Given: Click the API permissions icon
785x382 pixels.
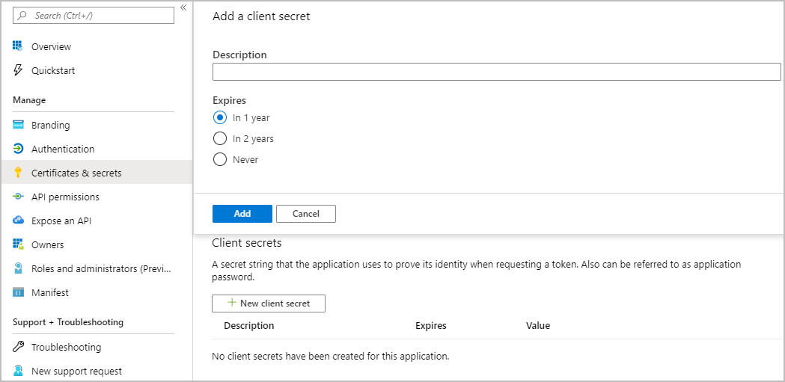Looking at the screenshot, I should pos(18,197).
